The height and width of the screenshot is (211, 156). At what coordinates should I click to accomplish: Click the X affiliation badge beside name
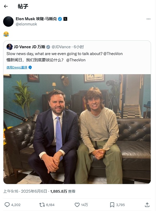click(65, 19)
